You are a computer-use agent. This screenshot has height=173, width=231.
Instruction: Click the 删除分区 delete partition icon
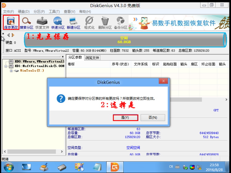(x=105, y=23)
